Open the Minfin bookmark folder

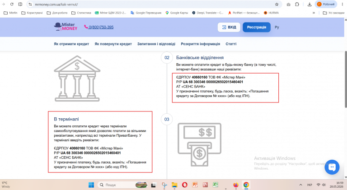click(11, 13)
